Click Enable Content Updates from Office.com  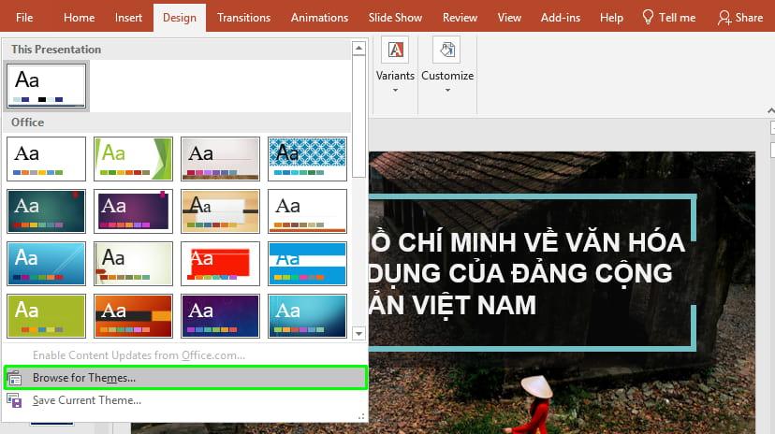coord(139,355)
